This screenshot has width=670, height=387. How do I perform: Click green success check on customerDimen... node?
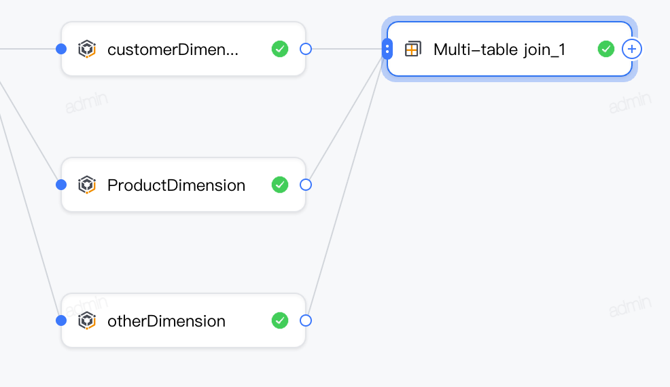[x=280, y=49]
